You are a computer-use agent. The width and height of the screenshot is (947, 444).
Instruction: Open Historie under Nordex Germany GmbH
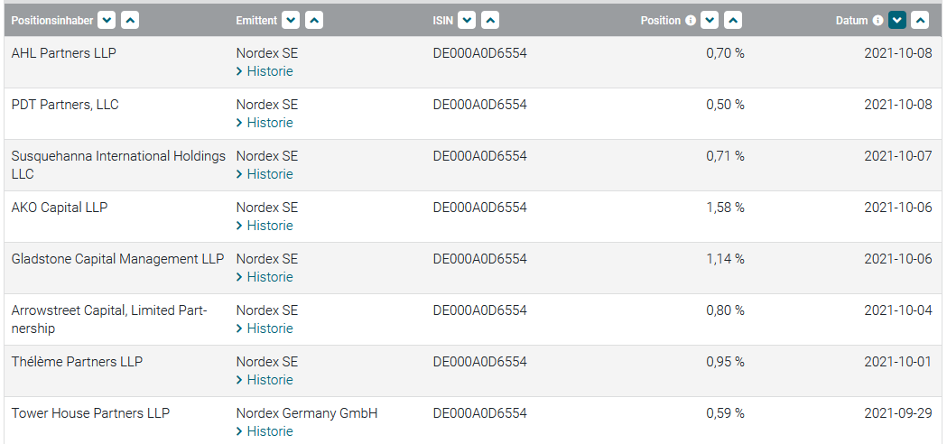[x=265, y=431]
